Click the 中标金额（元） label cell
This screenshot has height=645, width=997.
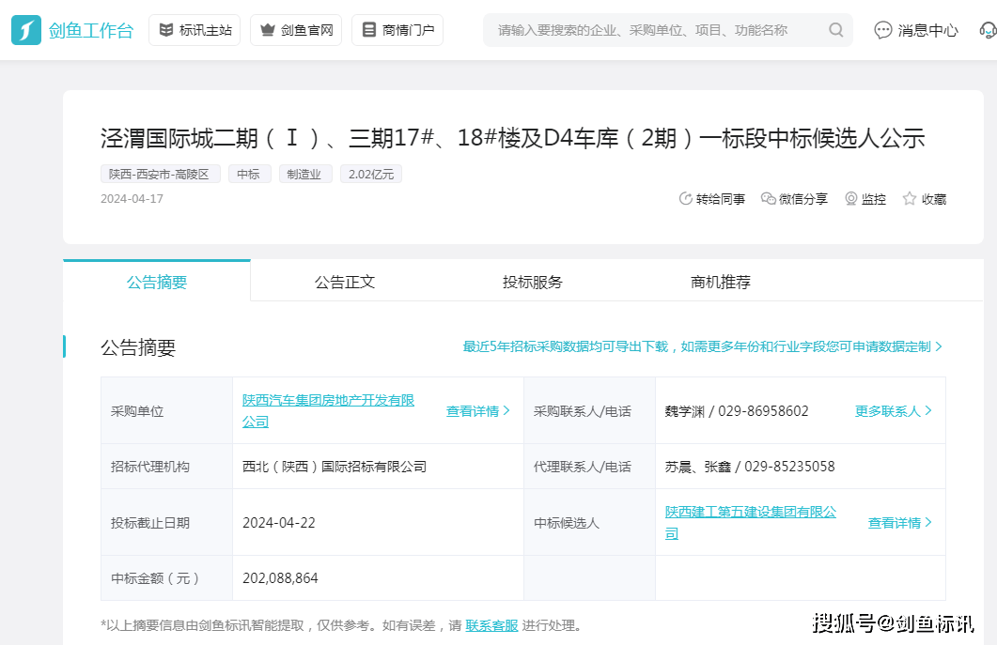[x=166, y=578]
